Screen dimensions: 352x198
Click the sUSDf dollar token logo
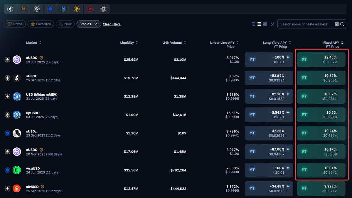(17, 78)
